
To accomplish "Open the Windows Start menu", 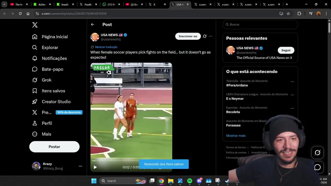I will (x=94, y=181).
